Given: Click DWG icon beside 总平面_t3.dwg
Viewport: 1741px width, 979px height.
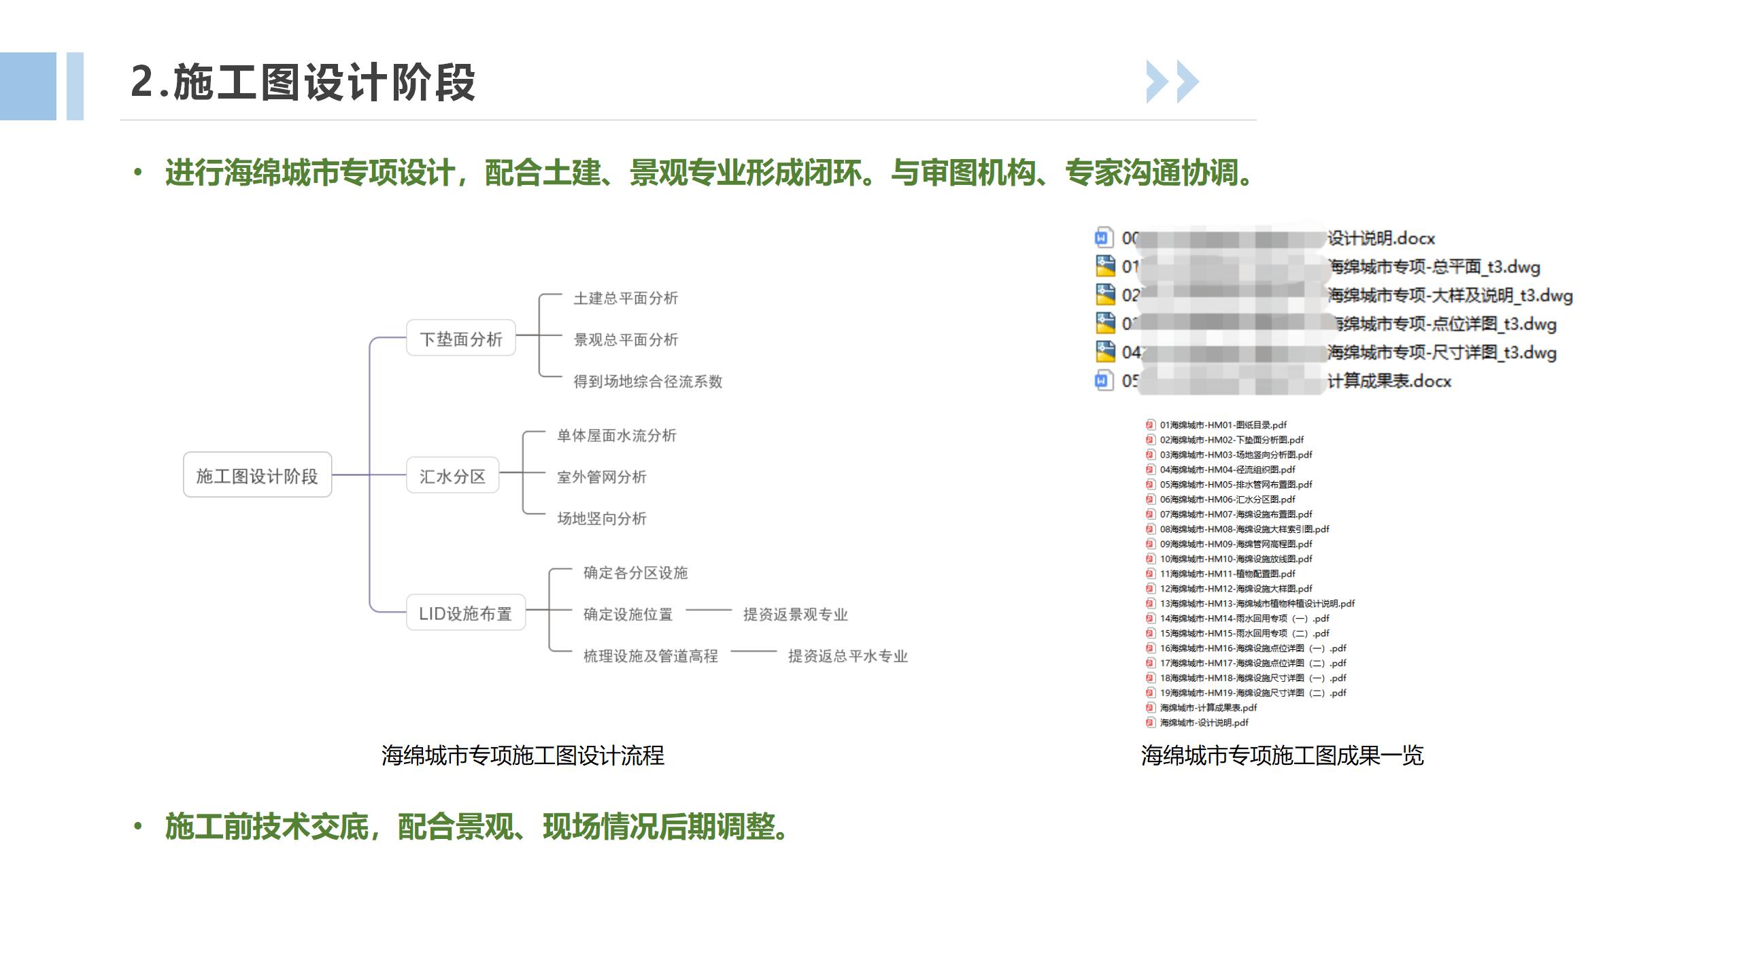Looking at the screenshot, I should pyautogui.click(x=1105, y=266).
